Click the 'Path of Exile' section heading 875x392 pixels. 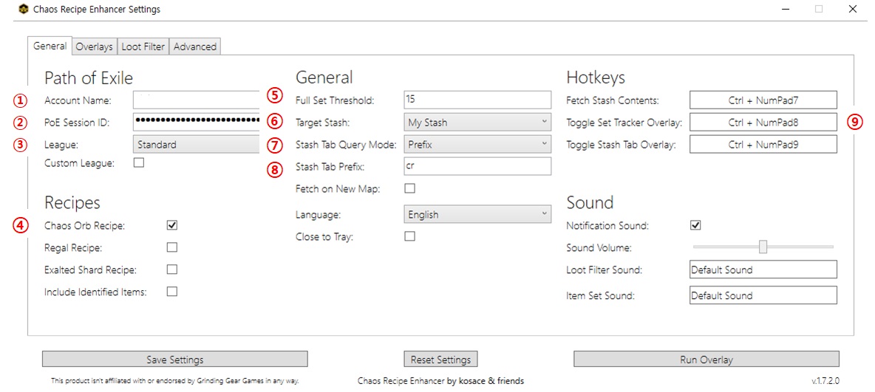88,78
